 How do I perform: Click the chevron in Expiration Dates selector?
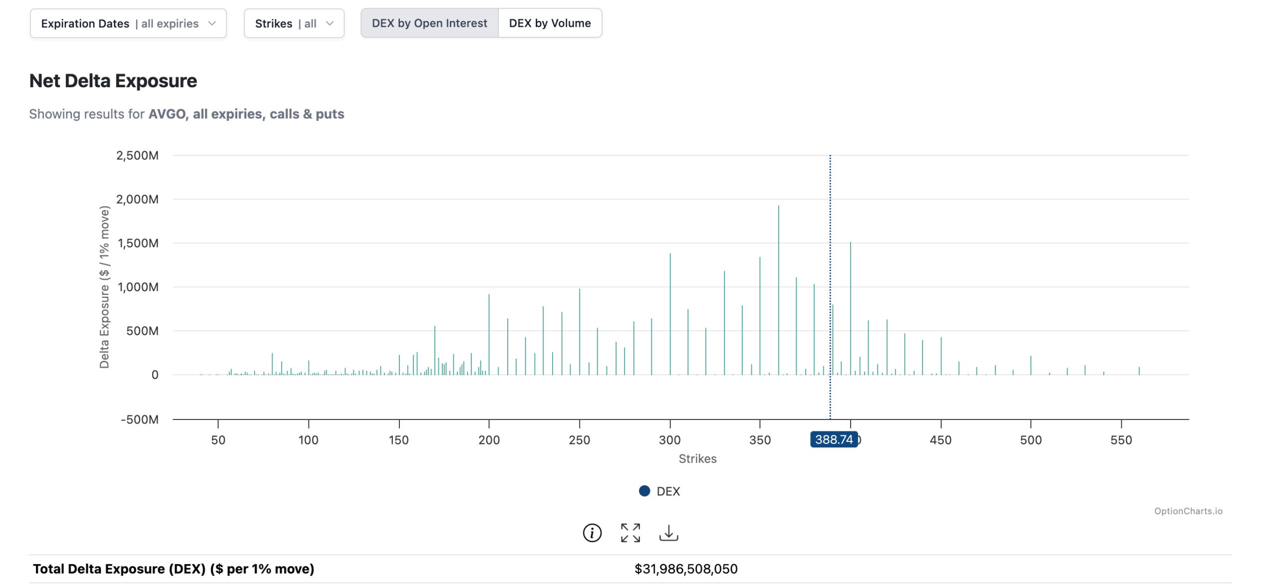point(212,23)
